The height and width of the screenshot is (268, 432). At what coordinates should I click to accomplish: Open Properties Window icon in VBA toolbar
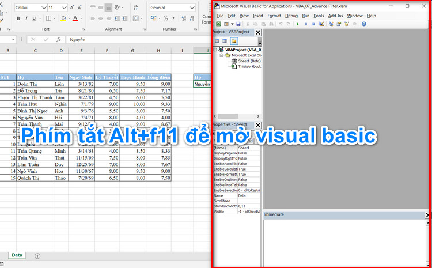pyautogui.click(x=339, y=24)
